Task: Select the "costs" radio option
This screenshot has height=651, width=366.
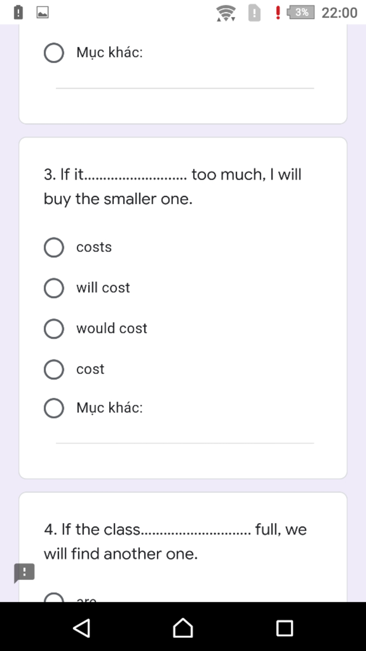Action: (x=54, y=247)
